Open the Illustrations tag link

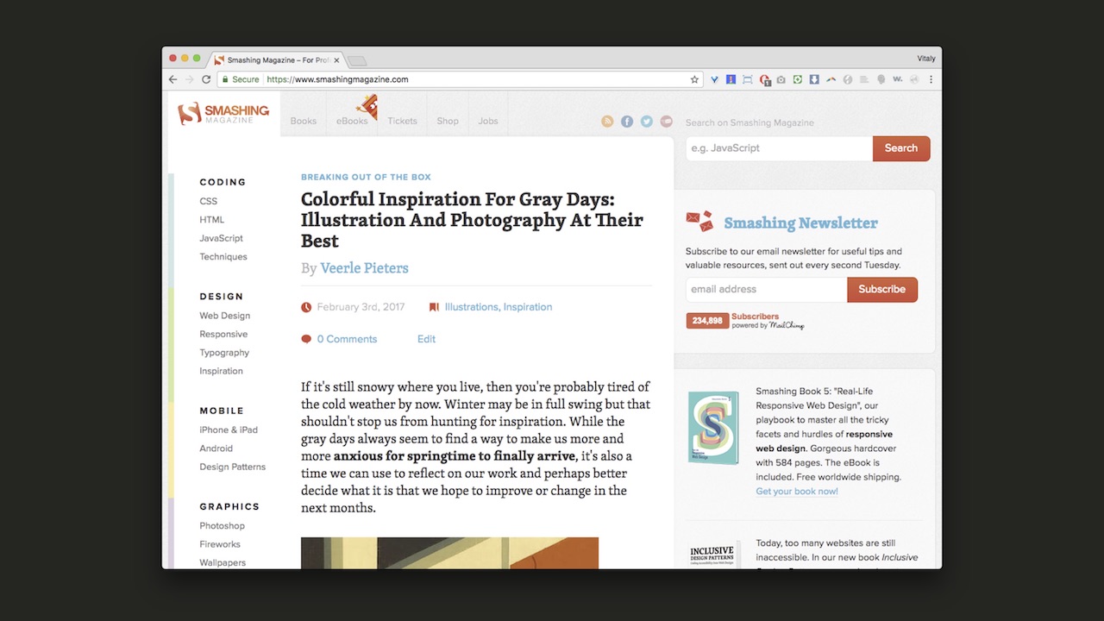[x=471, y=307]
